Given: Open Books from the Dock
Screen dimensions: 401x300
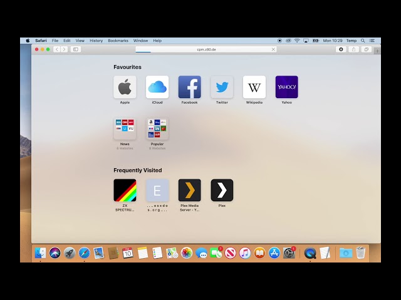Looking at the screenshot, I should coord(259,253).
